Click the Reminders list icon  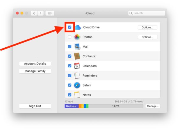pyautogui.click(x=77, y=76)
